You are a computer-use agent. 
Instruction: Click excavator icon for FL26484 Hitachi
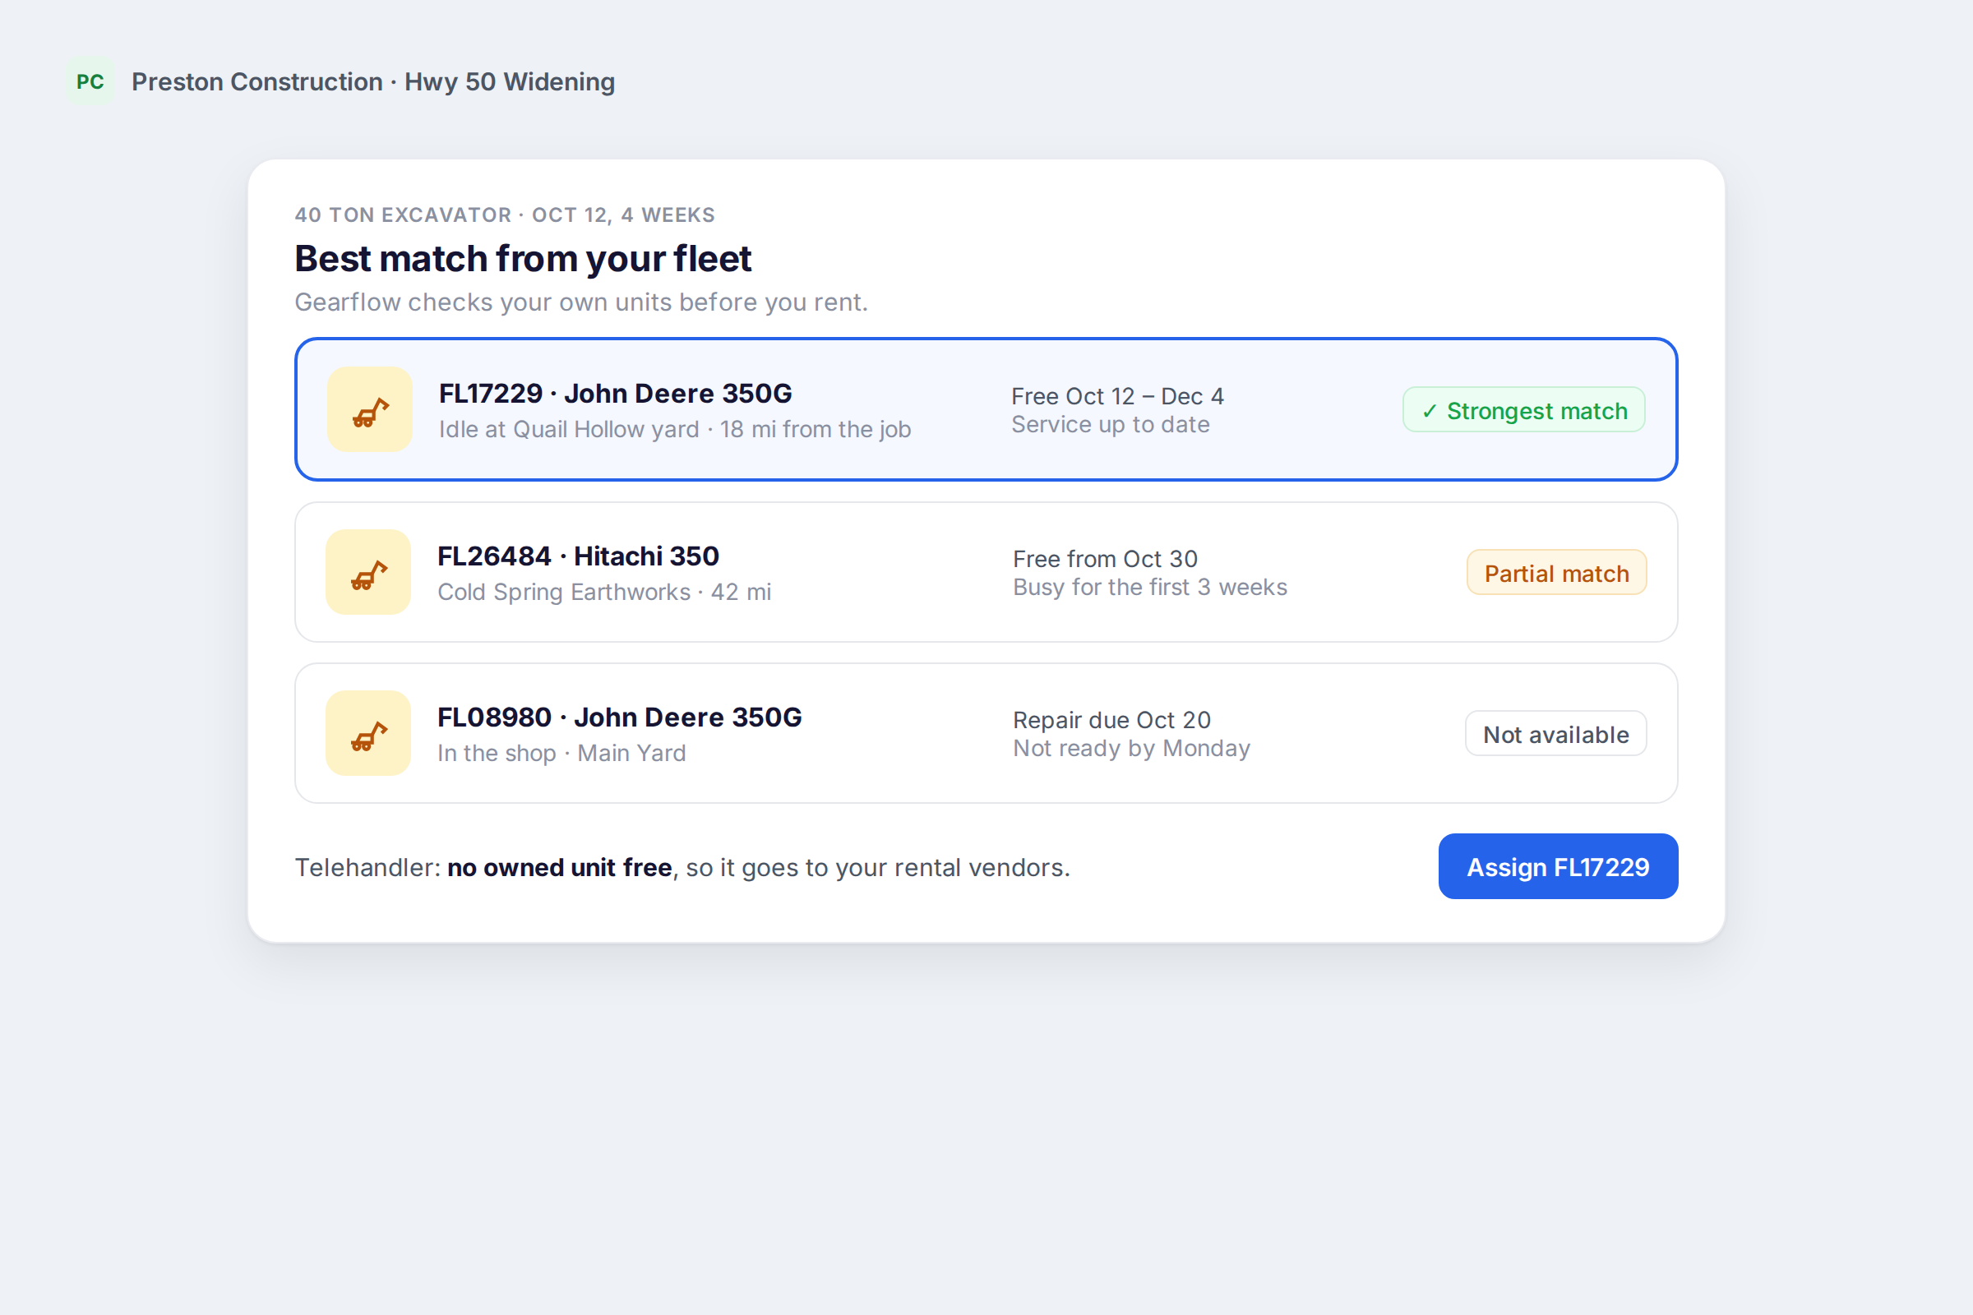tap(368, 572)
